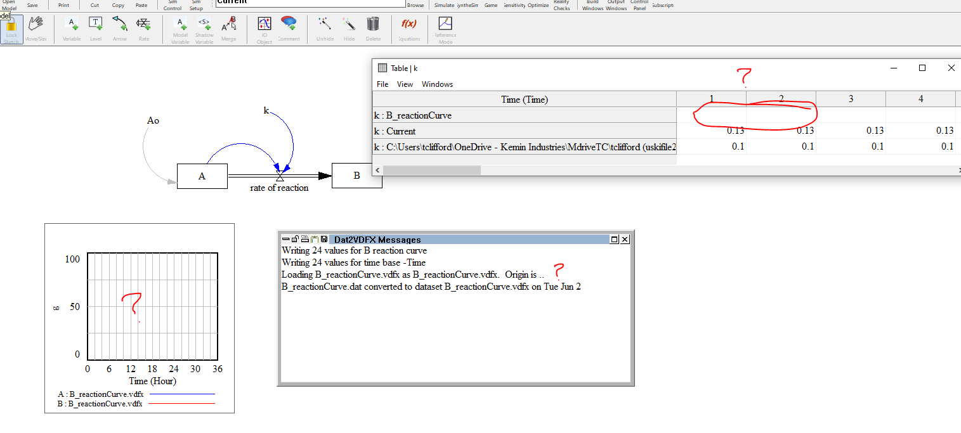This screenshot has height=433, width=961.
Task: Click column header 4 in the table
Action: tap(920, 100)
